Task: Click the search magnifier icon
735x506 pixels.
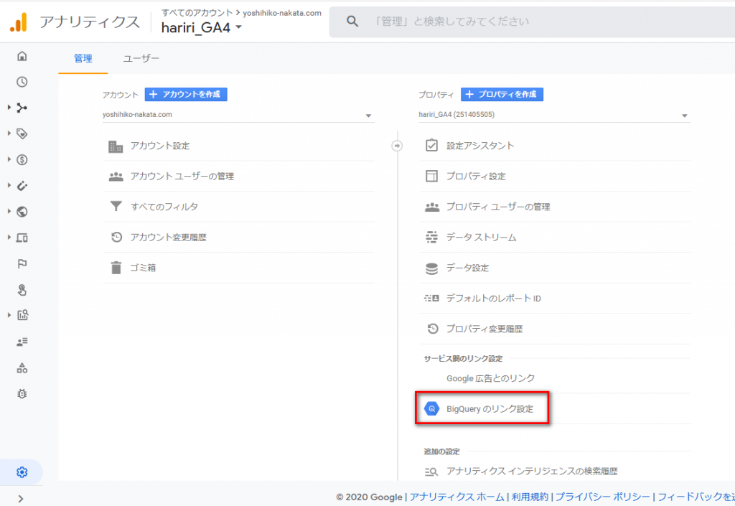Action: click(352, 21)
